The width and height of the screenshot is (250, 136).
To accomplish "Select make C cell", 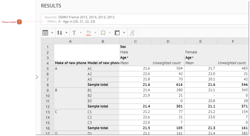I will tap(70, 120).
